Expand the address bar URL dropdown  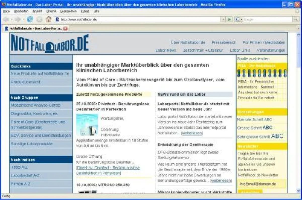pos(223,19)
